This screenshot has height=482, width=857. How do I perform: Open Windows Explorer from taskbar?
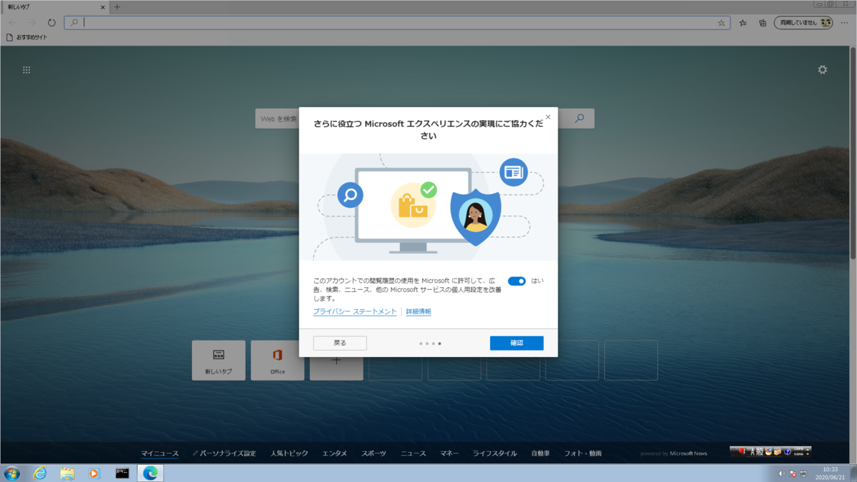tap(67, 473)
